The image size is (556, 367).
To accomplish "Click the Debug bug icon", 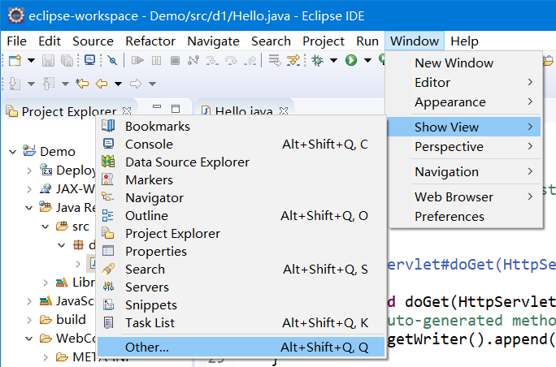I will [x=317, y=60].
